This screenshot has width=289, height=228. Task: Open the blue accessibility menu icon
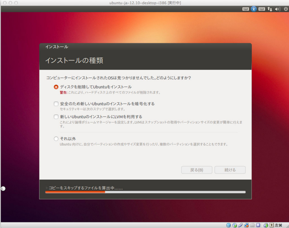click(x=254, y=9)
